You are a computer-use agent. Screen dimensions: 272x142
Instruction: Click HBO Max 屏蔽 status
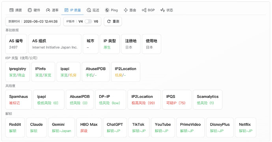pos(84,131)
